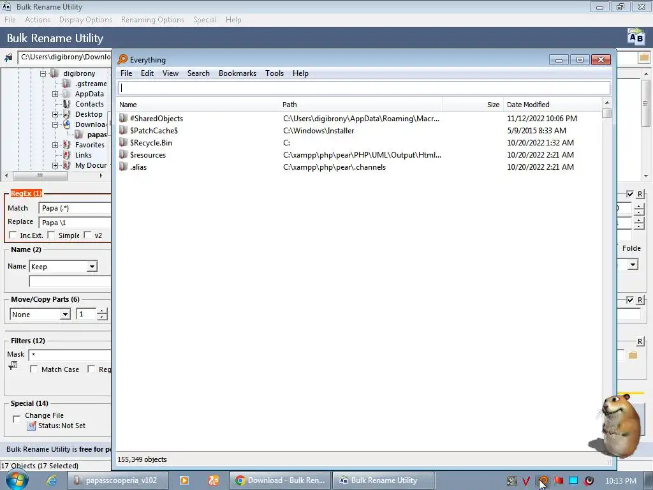Viewport: 653px width, 490px height.
Task: Open Bulk Rename Utility Renaming Options menu
Action: 152,20
